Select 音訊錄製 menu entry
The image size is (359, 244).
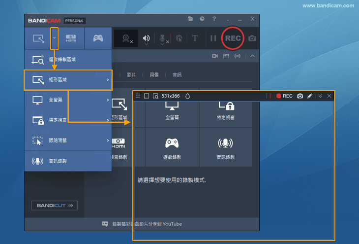68,161
